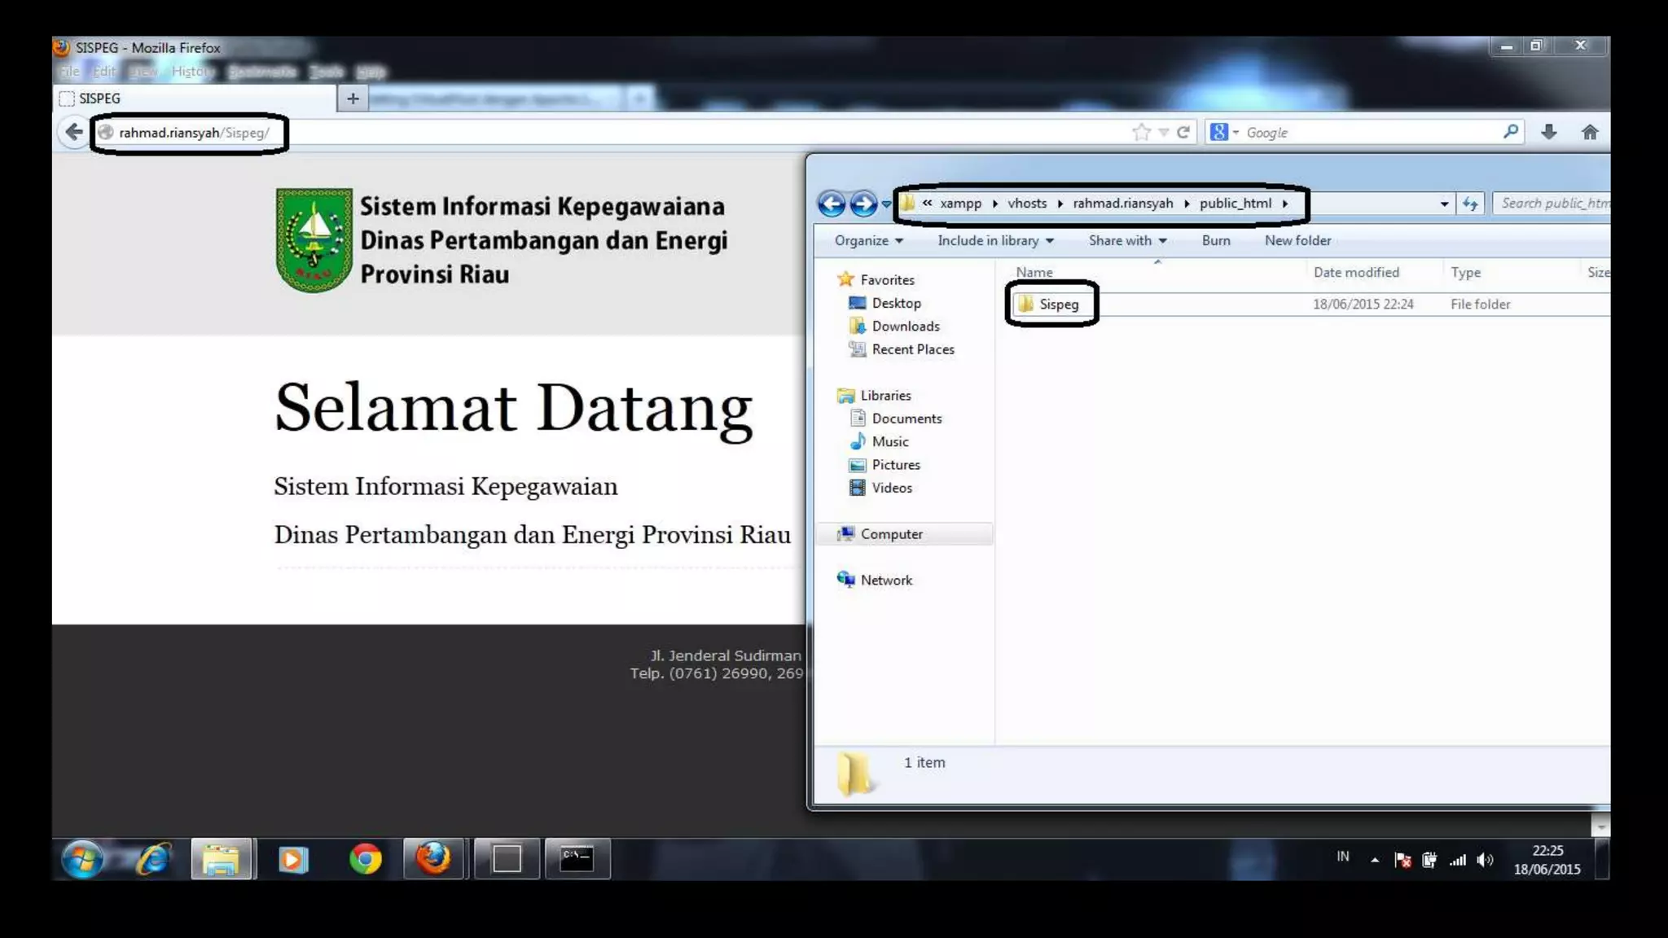Click the bookmark star icon

click(x=1141, y=132)
